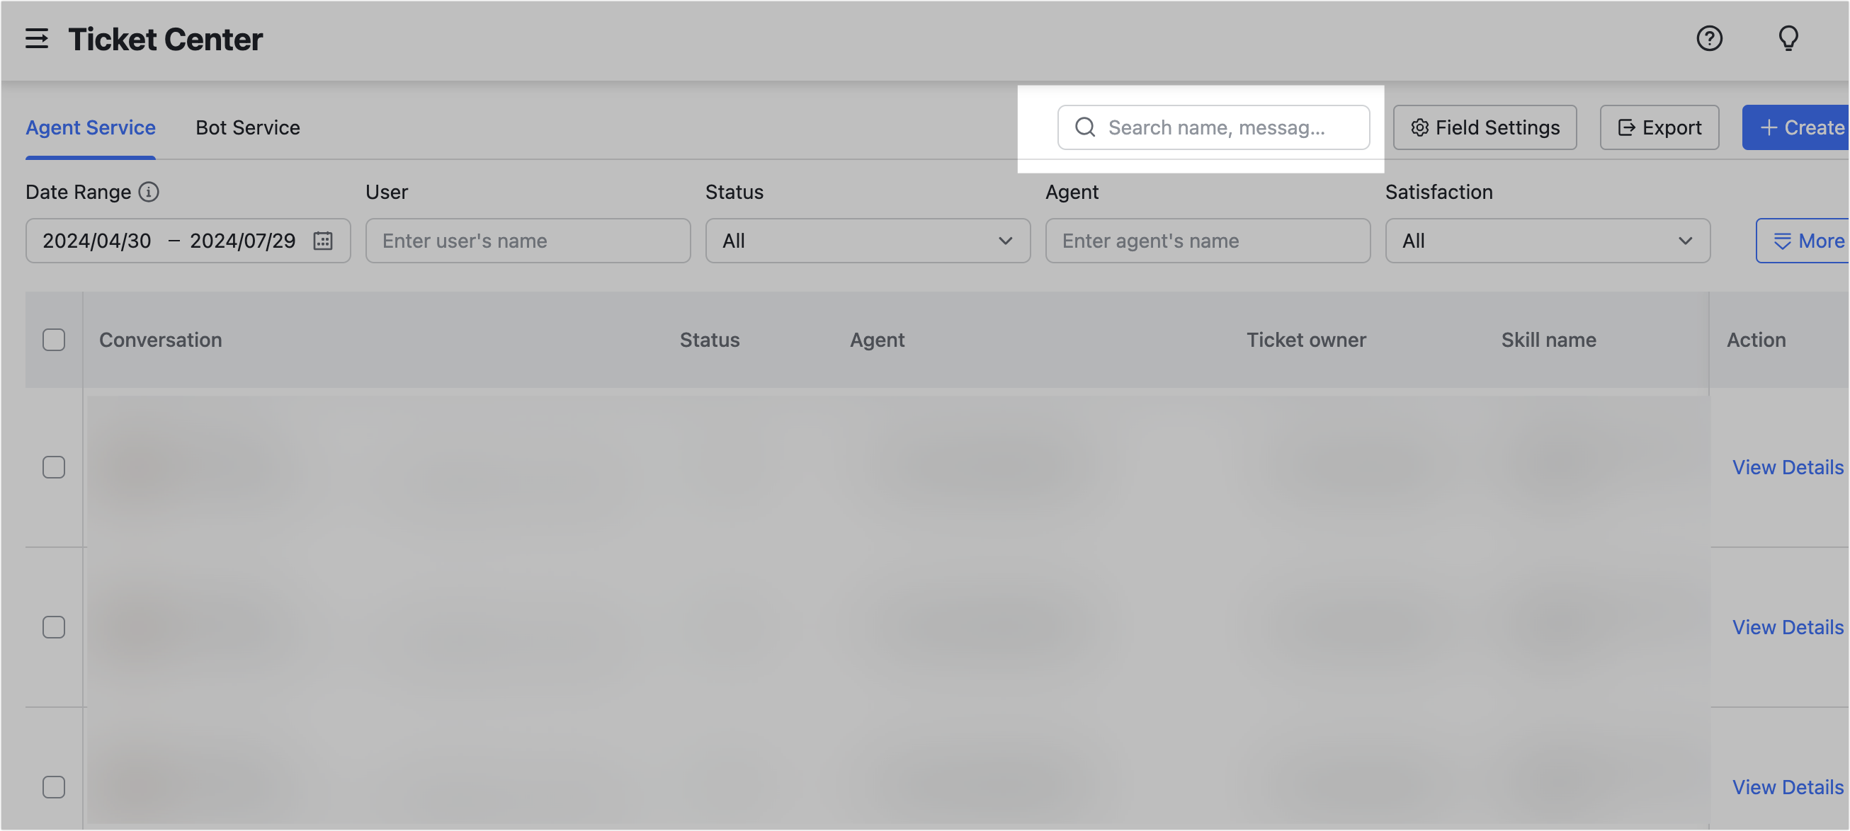1850x831 pixels.
Task: Open the sidebar hamburger menu
Action: click(37, 40)
